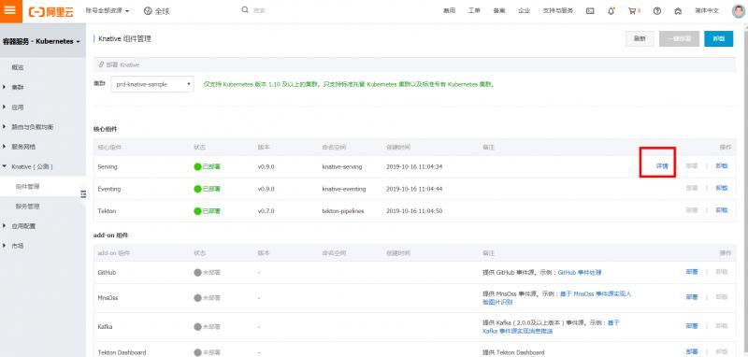Open the GitHub 事件处理 example link
Screen dimensions: 748x357
click(x=580, y=273)
